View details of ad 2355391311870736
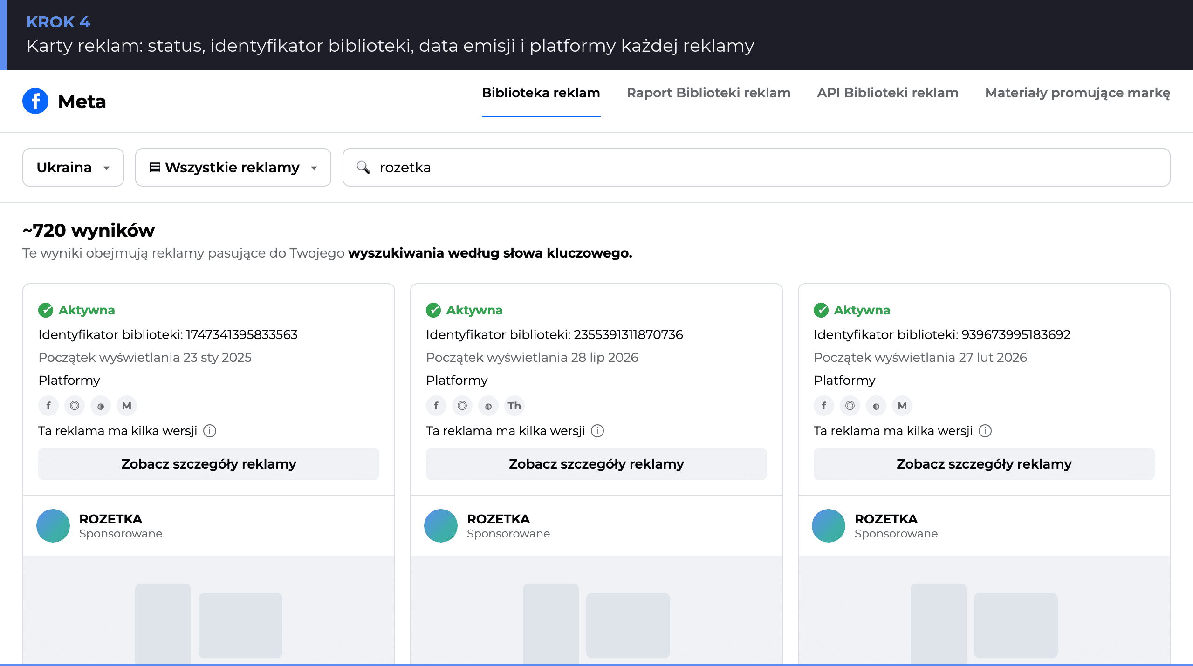The width and height of the screenshot is (1193, 666). [x=596, y=464]
